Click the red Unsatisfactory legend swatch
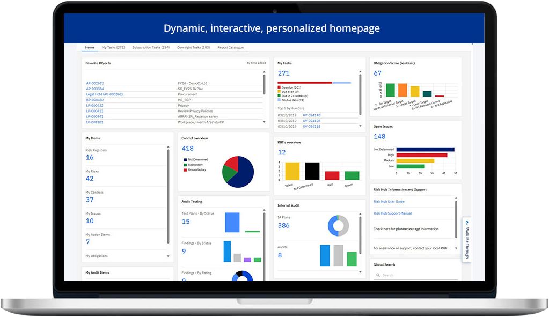Screen dimensions: 549x317 click(185, 170)
